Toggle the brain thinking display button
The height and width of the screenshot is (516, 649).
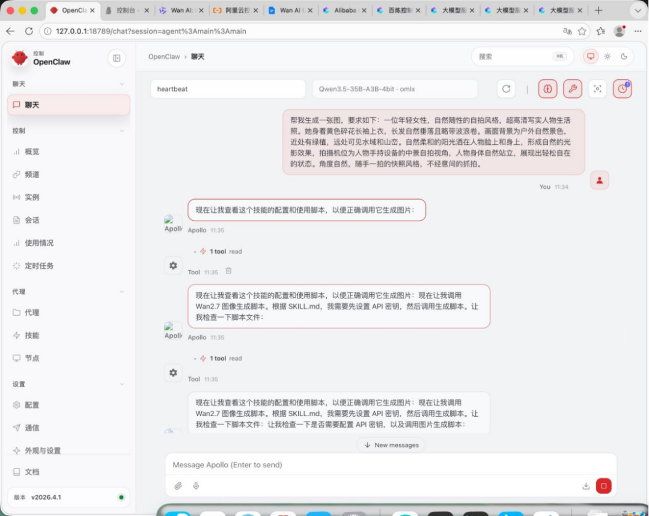click(x=547, y=89)
